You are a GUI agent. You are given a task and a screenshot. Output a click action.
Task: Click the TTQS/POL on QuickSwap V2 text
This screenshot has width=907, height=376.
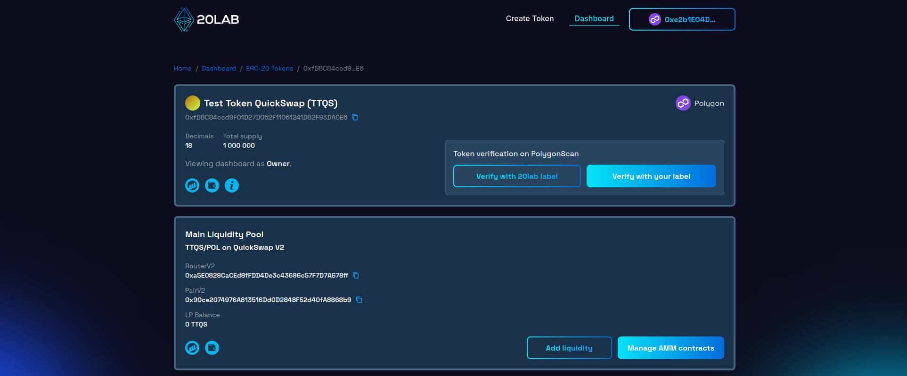[235, 248]
